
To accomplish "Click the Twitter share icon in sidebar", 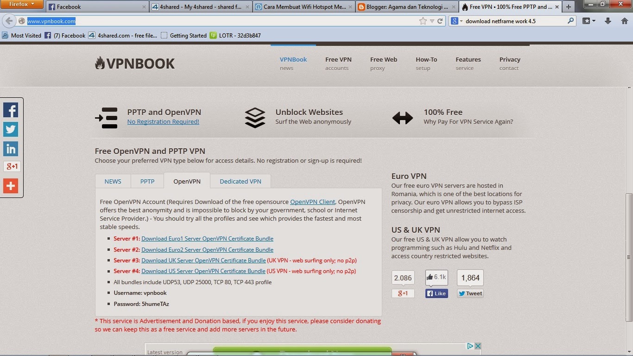I will (x=11, y=129).
